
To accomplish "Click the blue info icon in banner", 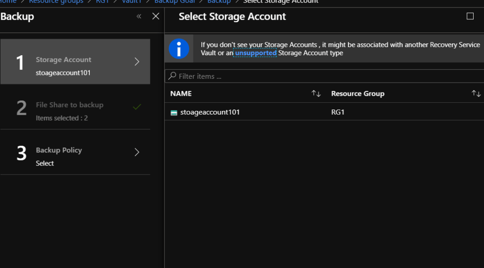I will (179, 49).
